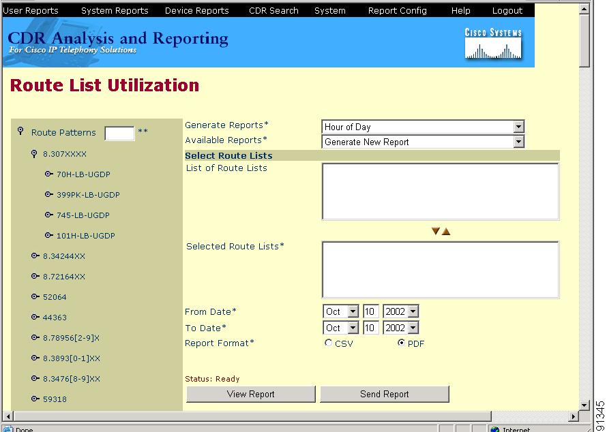
Task: Select the 44363 route pattern
Action: coord(55,318)
